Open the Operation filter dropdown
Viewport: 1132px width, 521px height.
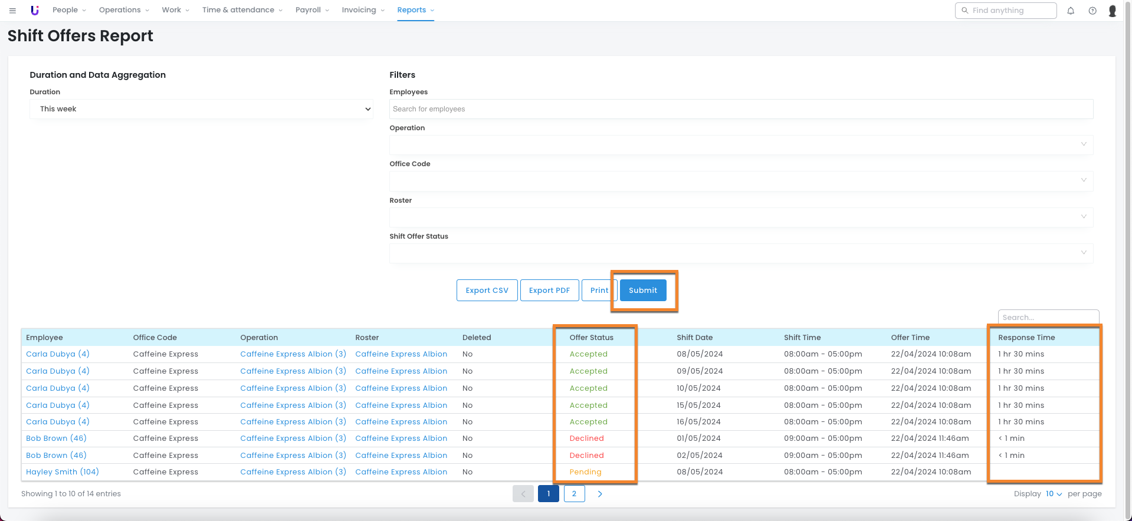740,145
